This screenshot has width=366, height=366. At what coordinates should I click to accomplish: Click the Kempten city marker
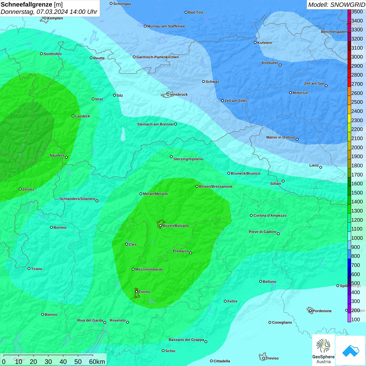tap(45, 18)
